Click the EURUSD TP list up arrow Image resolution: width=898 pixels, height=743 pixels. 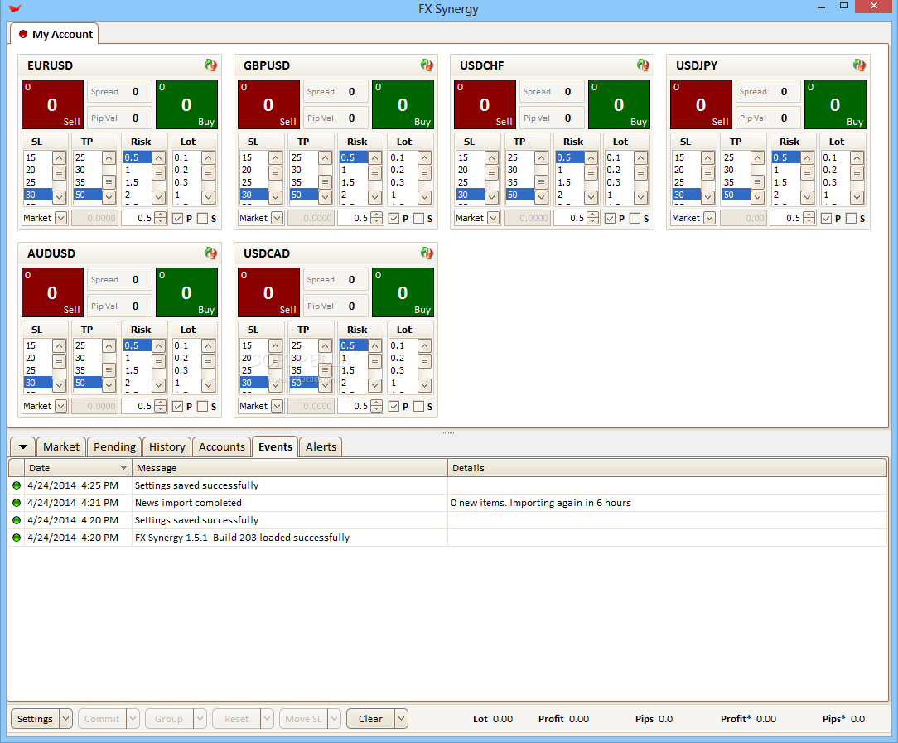(109, 158)
